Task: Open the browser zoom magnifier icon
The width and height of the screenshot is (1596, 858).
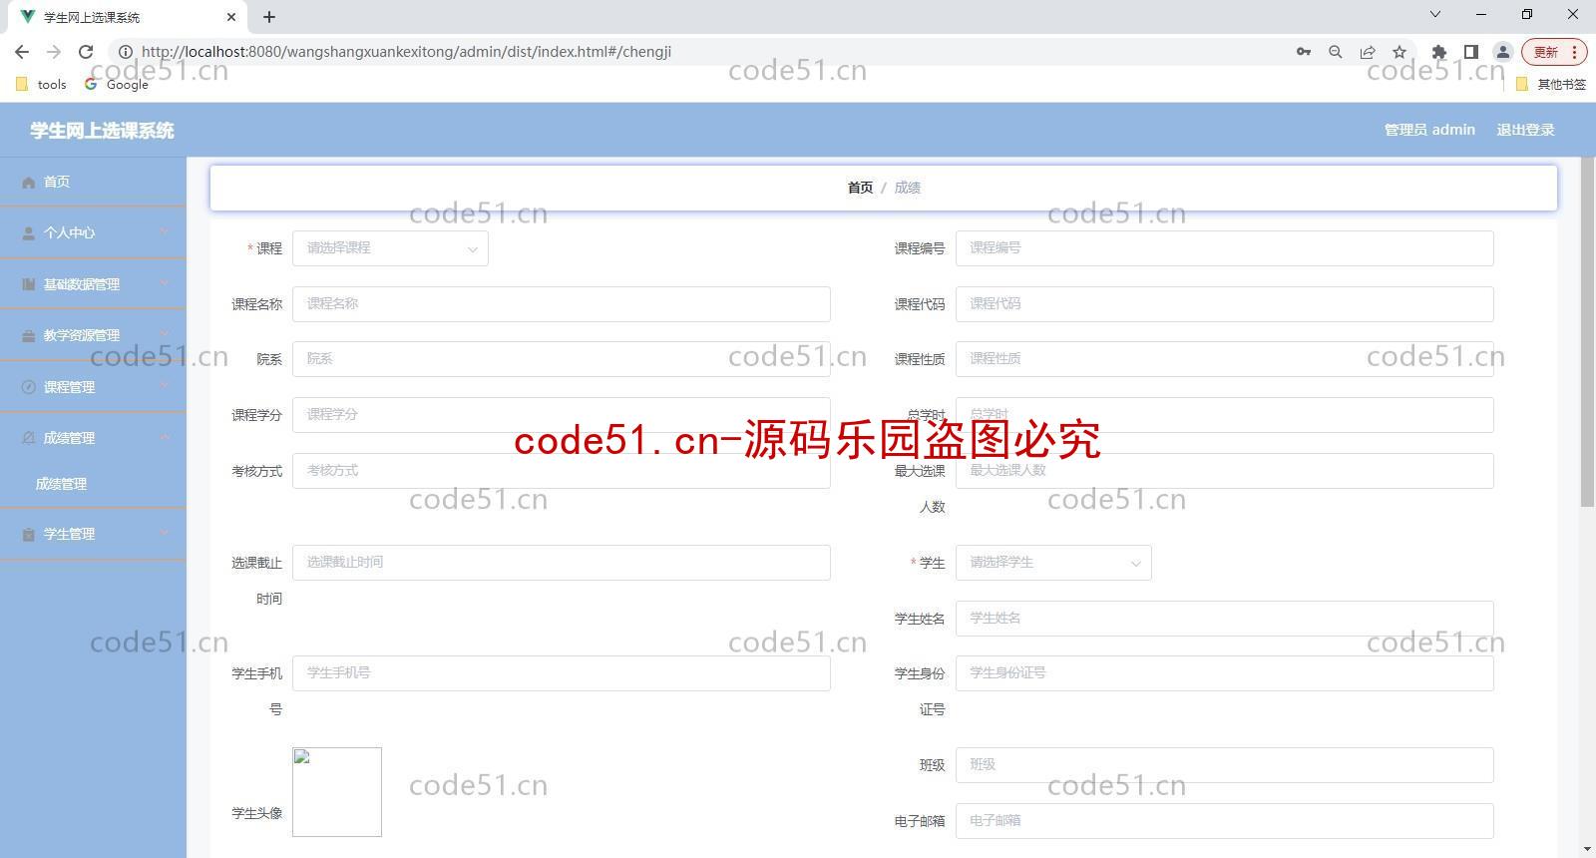Action: [x=1336, y=52]
